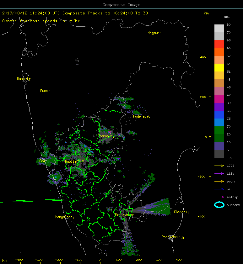Select the 10 dBZ slate-purple swatch
This screenshot has width=243, height=264.
[x=219, y=146]
